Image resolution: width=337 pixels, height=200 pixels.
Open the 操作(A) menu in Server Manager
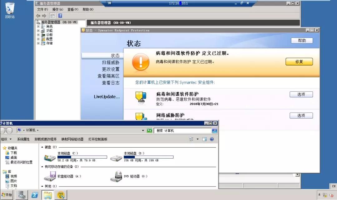click(x=58, y=9)
